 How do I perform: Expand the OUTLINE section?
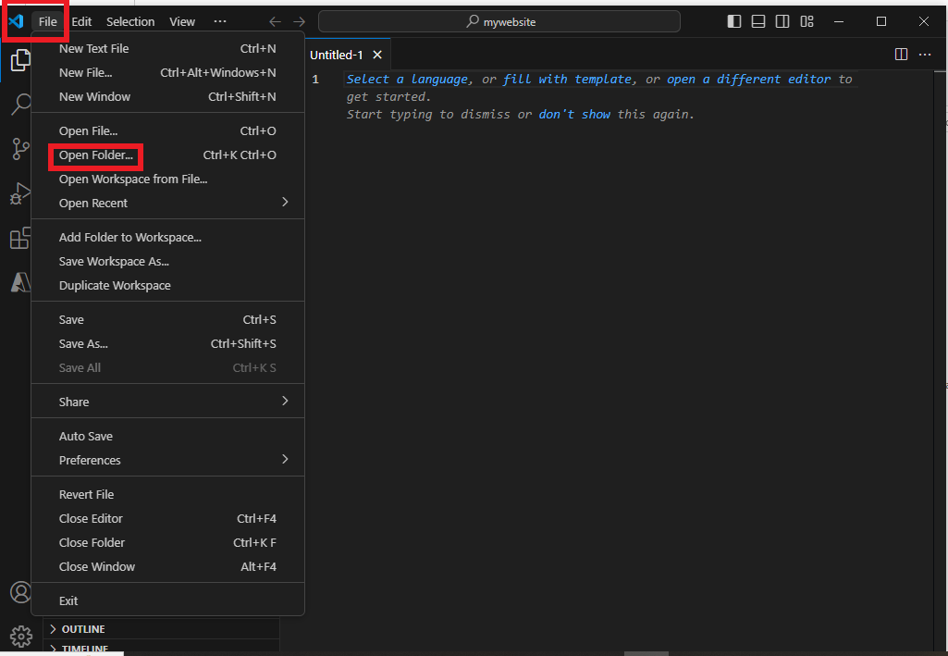(x=82, y=629)
